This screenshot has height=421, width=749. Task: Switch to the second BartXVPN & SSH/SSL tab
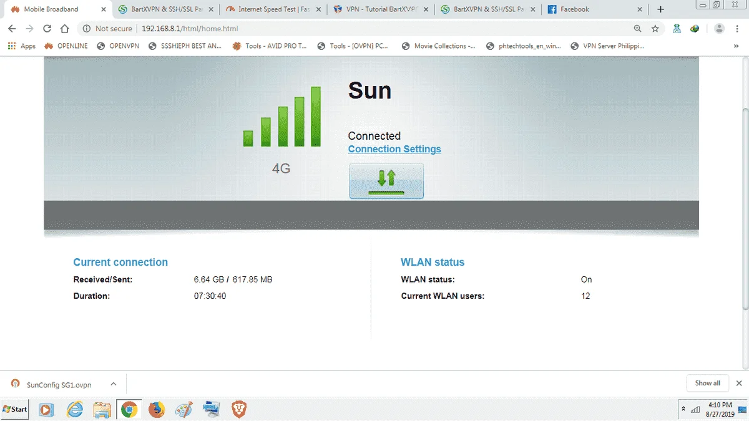489,9
